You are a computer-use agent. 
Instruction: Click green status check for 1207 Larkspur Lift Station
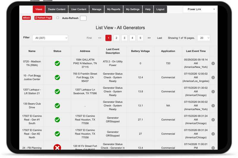point(57,92)
